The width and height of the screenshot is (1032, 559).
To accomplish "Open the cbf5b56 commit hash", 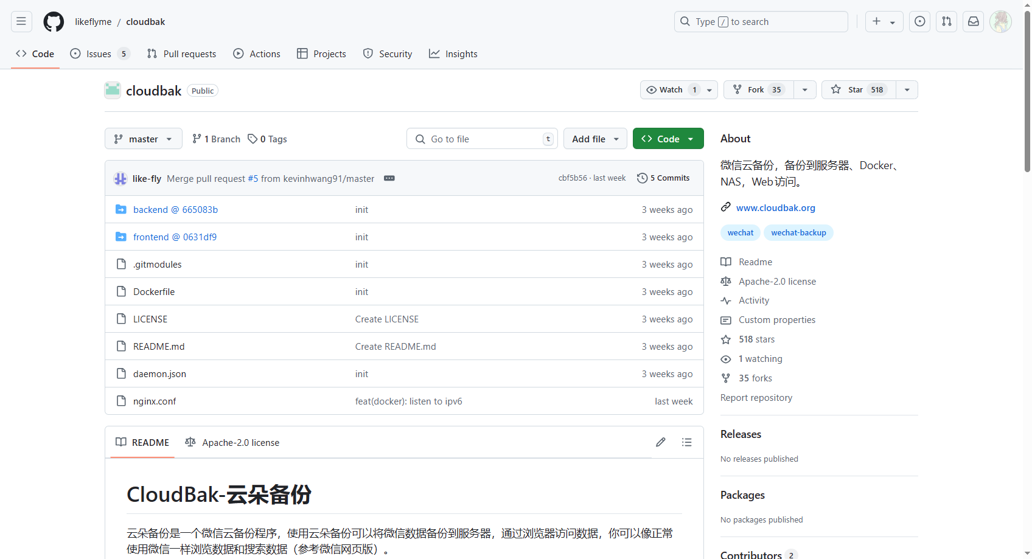I will (x=573, y=178).
